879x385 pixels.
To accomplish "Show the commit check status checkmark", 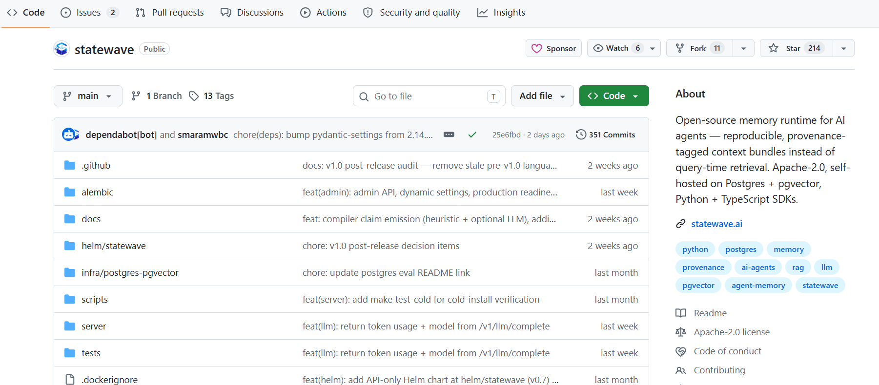I will pyautogui.click(x=472, y=135).
